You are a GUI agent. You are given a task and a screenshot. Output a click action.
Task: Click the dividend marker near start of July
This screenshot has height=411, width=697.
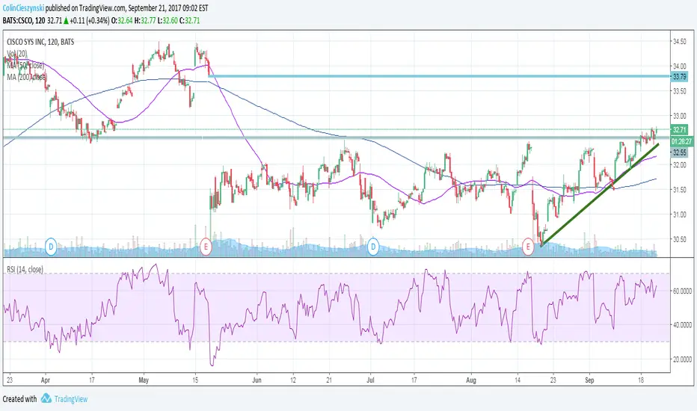click(373, 246)
